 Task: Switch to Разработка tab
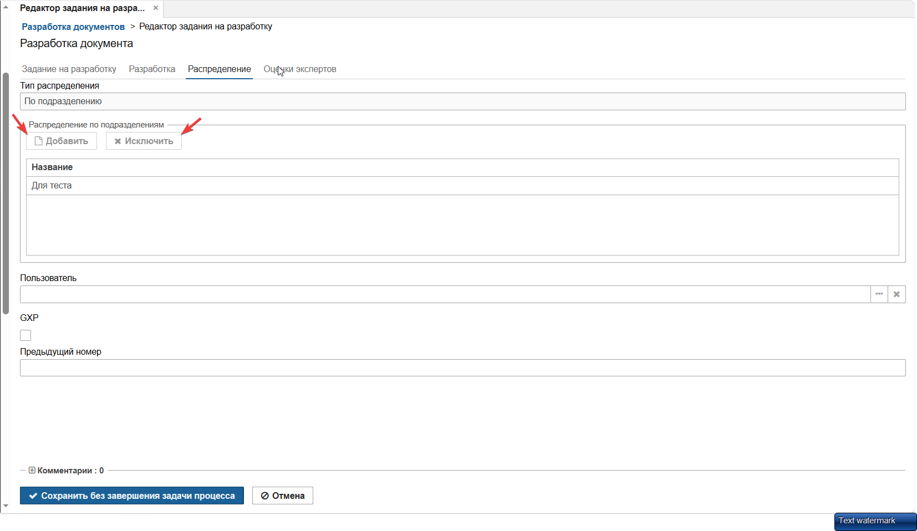click(x=152, y=69)
